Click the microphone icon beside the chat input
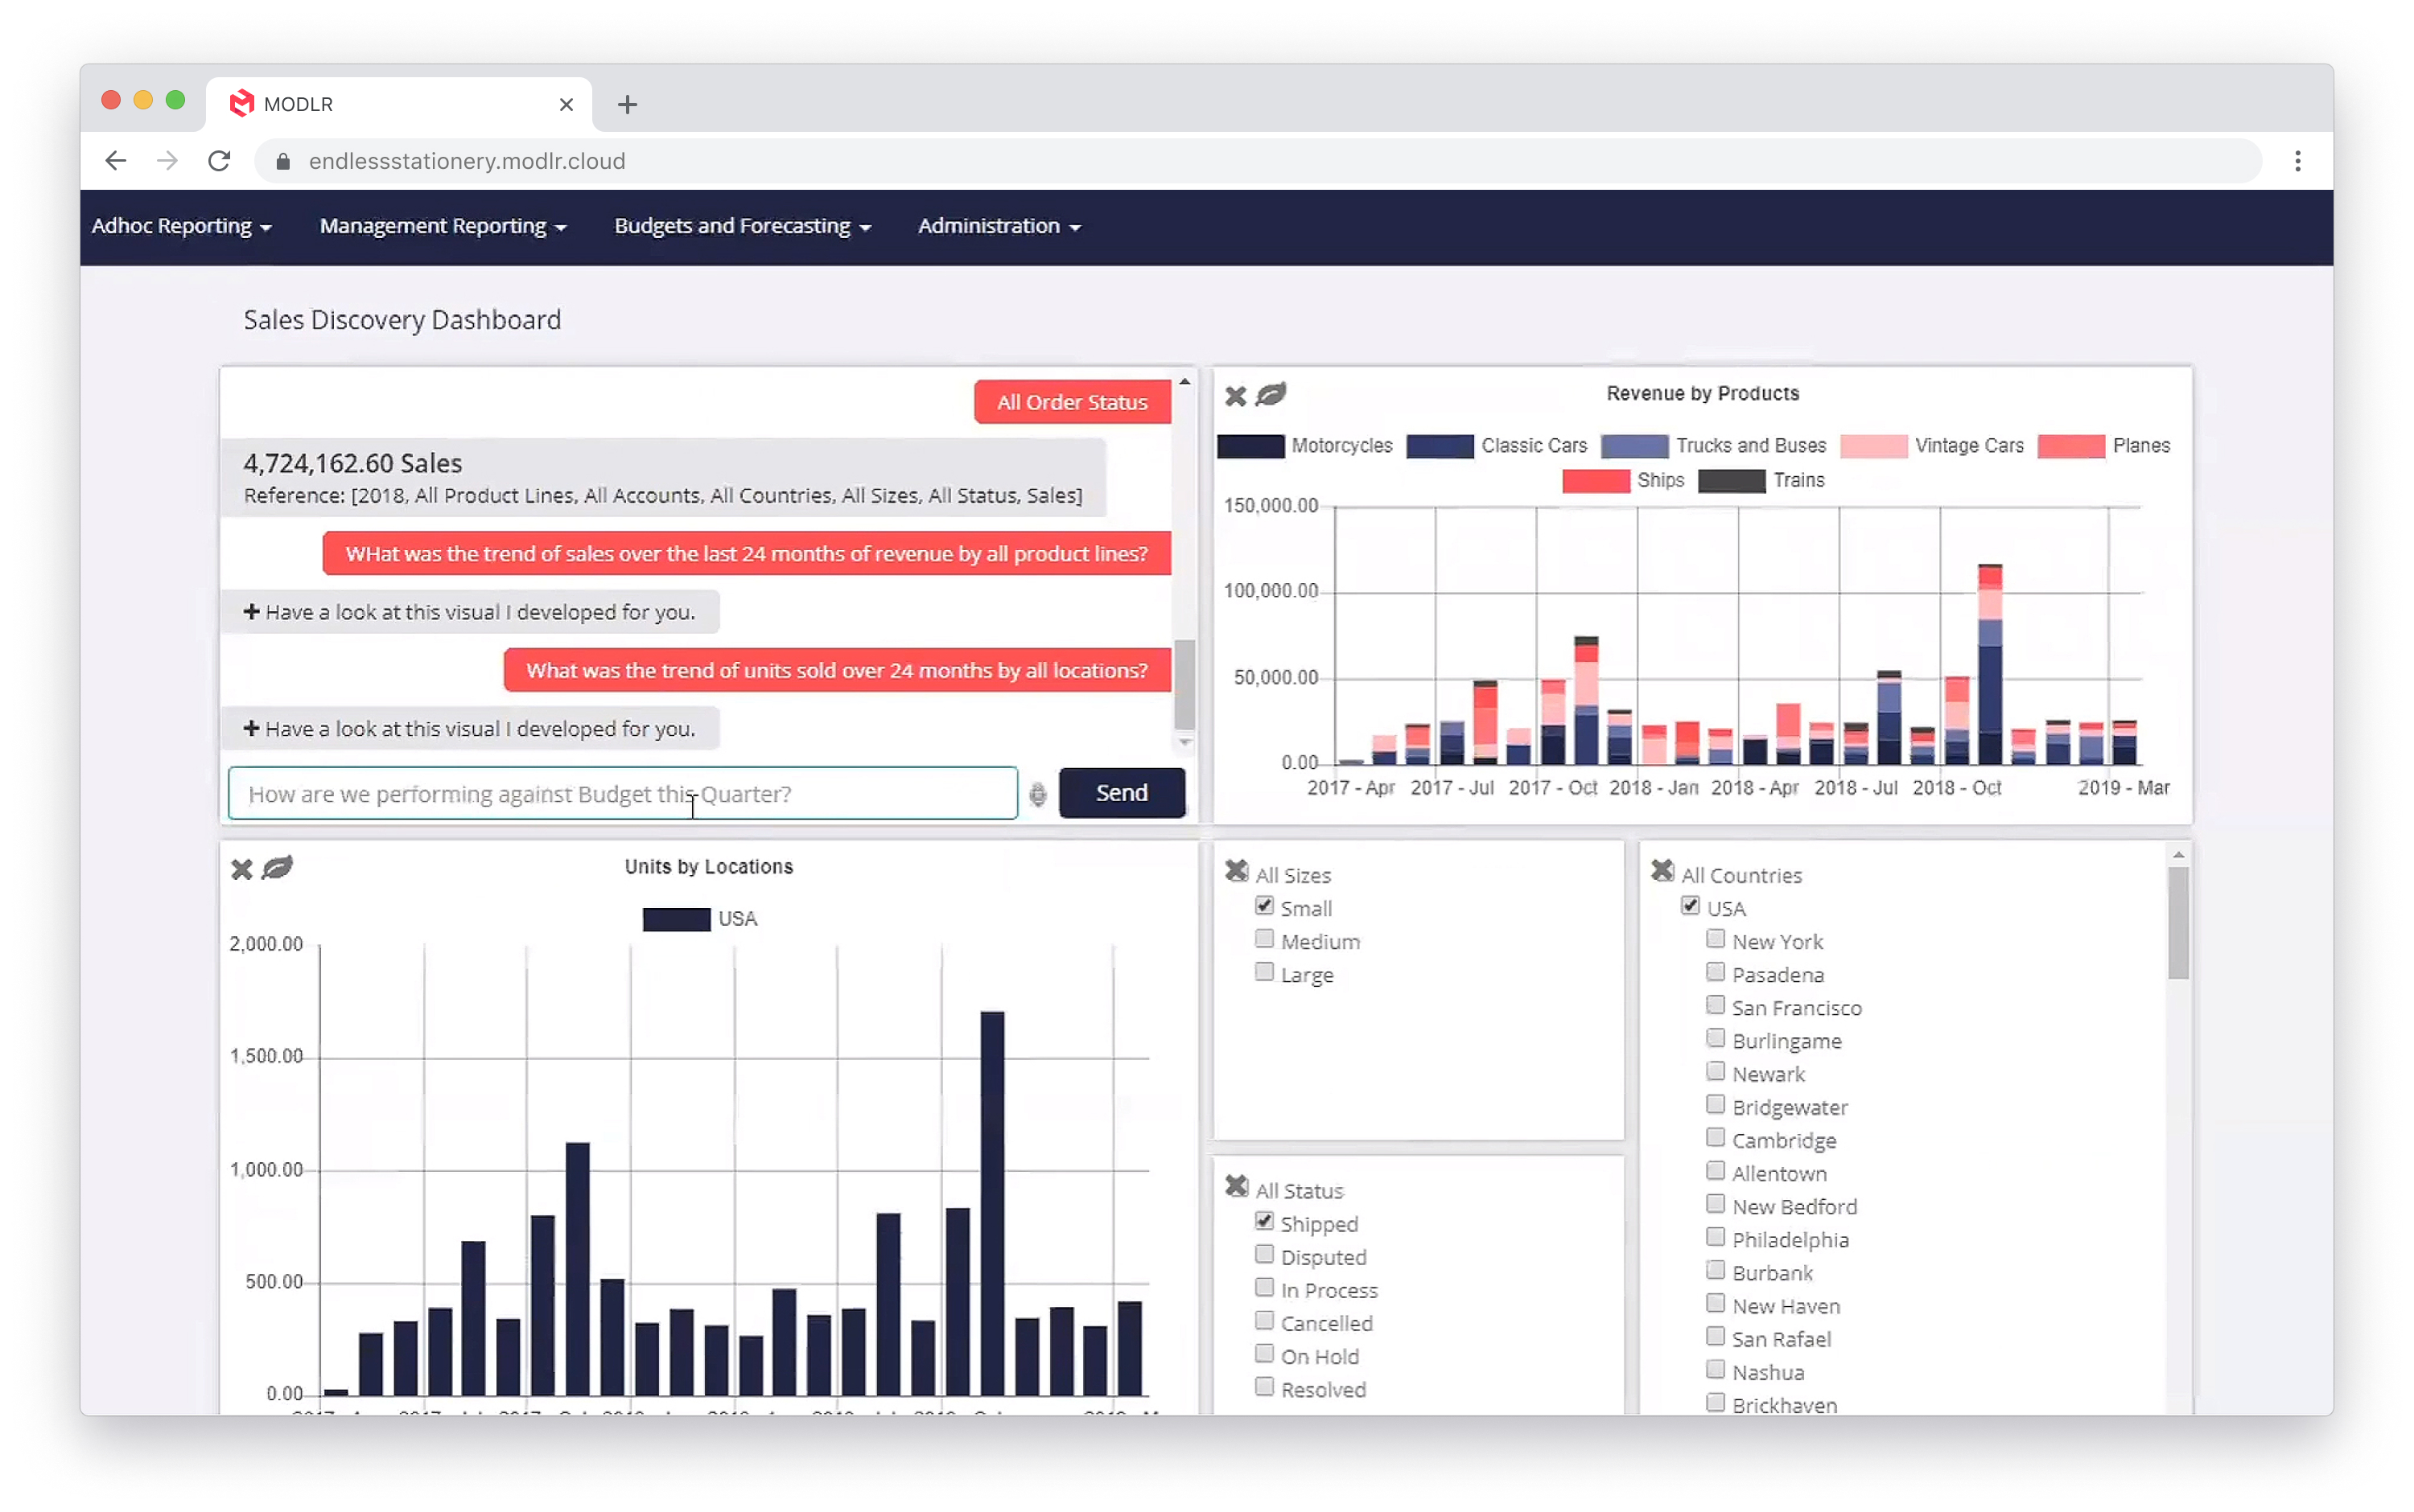The width and height of the screenshot is (2414, 1512). (x=1037, y=794)
